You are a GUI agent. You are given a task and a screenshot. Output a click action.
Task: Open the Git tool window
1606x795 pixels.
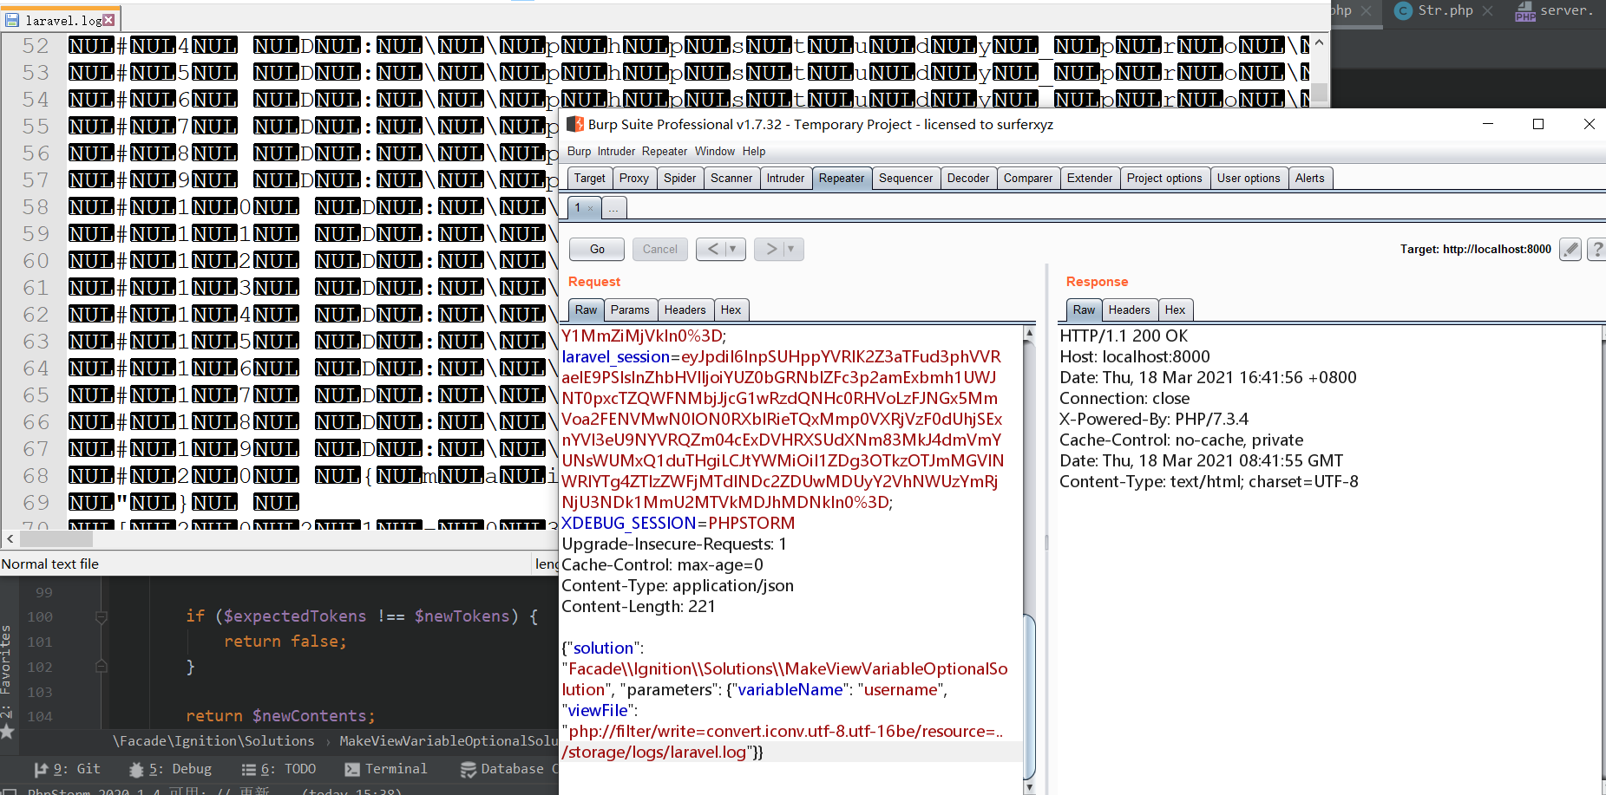[x=68, y=769]
